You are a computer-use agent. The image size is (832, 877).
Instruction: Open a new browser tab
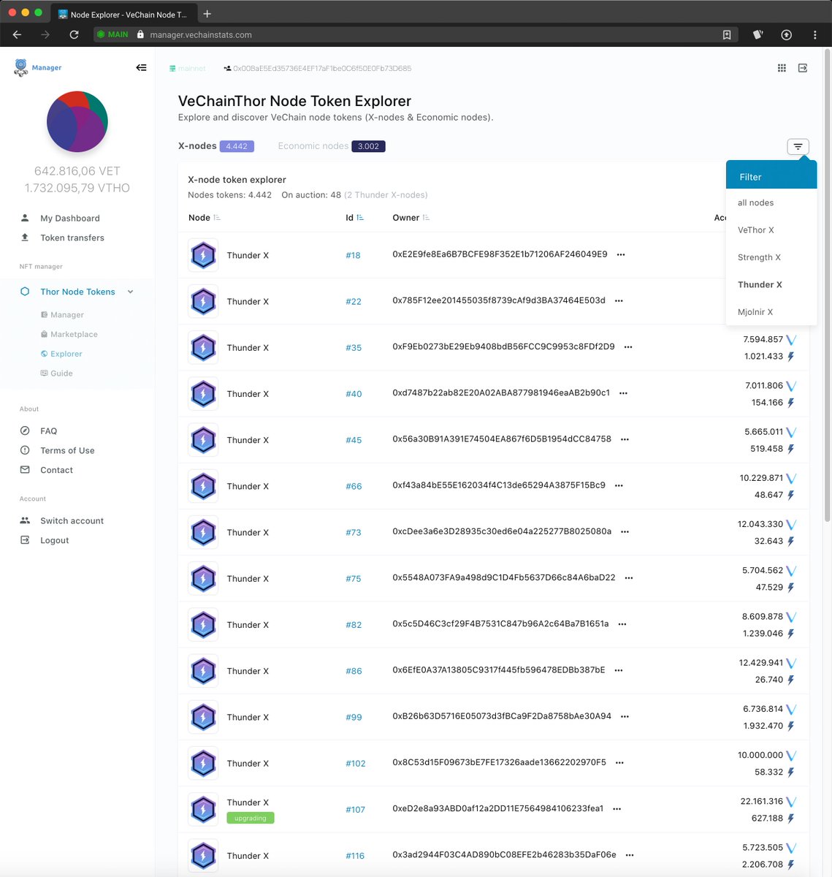coord(207,14)
